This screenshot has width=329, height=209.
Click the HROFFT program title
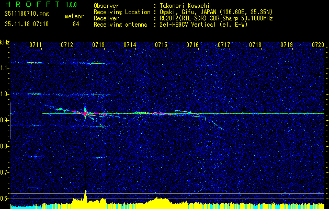[32, 5]
